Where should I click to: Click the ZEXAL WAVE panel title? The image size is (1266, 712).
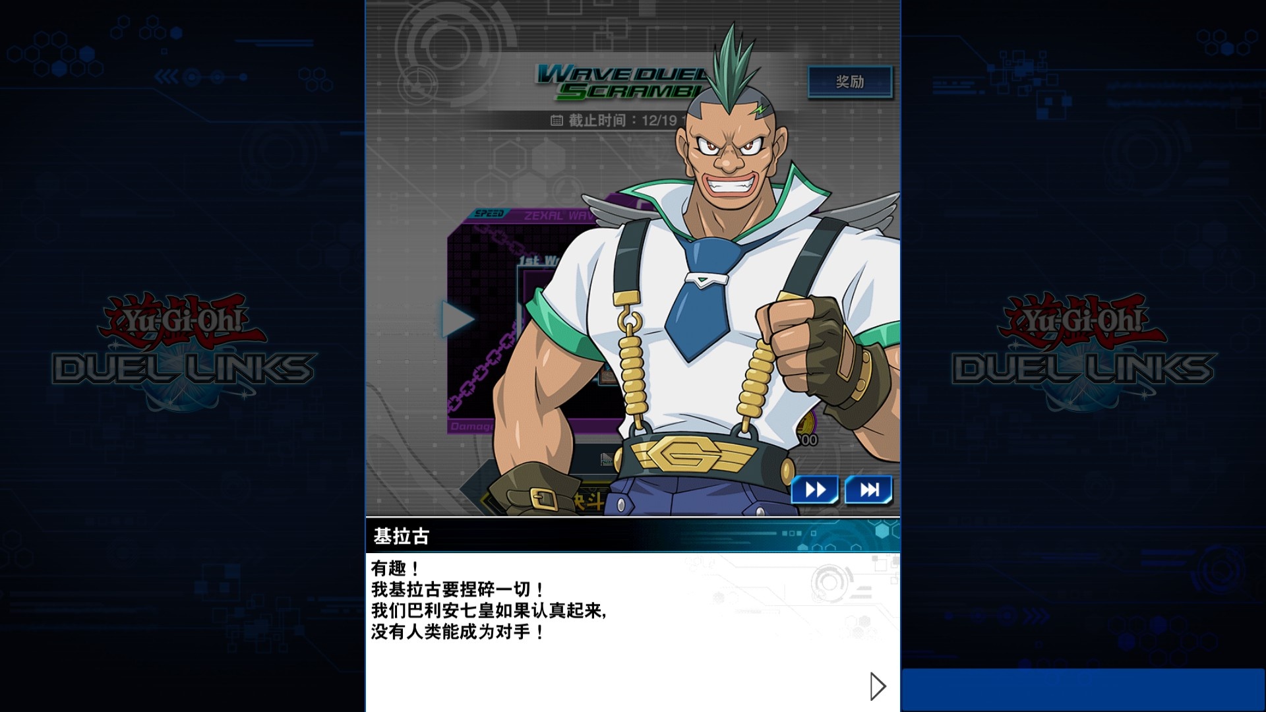tap(558, 216)
